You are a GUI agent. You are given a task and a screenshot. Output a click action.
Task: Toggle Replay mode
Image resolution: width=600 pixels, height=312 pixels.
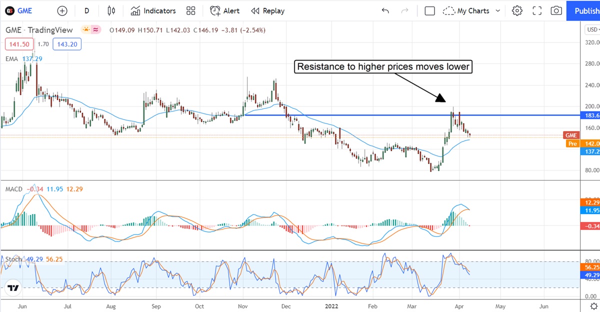click(x=267, y=10)
